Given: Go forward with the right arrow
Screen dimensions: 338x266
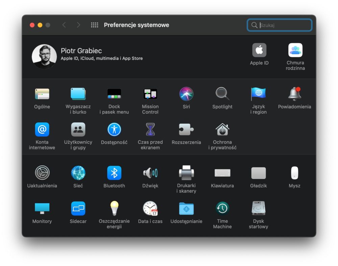Looking at the screenshot, I should tap(78, 25).
